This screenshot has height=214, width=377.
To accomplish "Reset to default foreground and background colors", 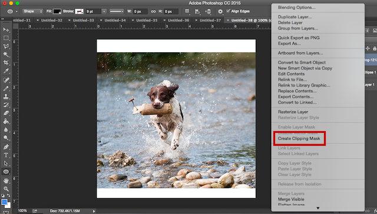I will [x=2, y=196].
